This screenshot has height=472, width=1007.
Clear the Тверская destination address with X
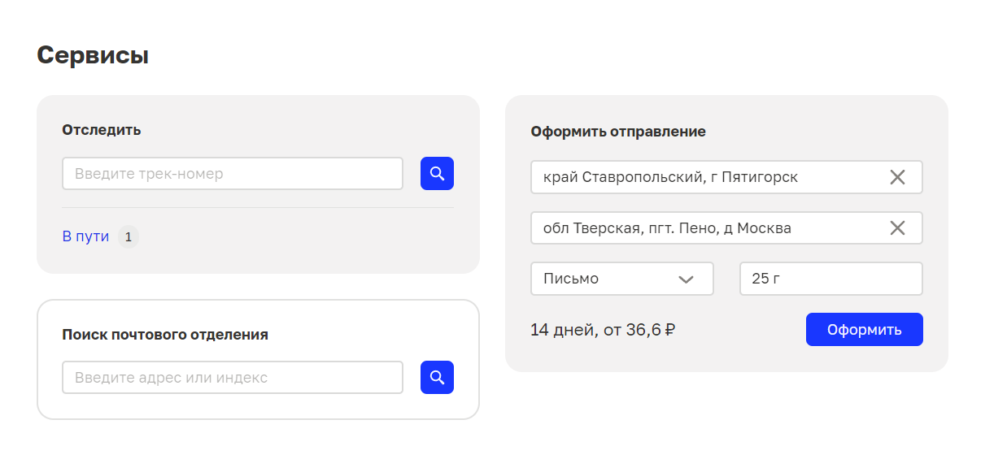click(897, 228)
